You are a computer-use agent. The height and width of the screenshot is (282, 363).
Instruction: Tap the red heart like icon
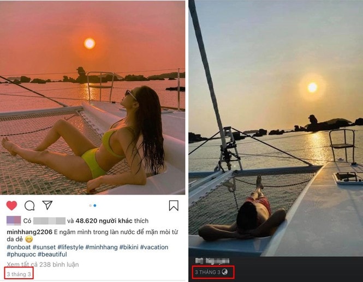click(11, 205)
